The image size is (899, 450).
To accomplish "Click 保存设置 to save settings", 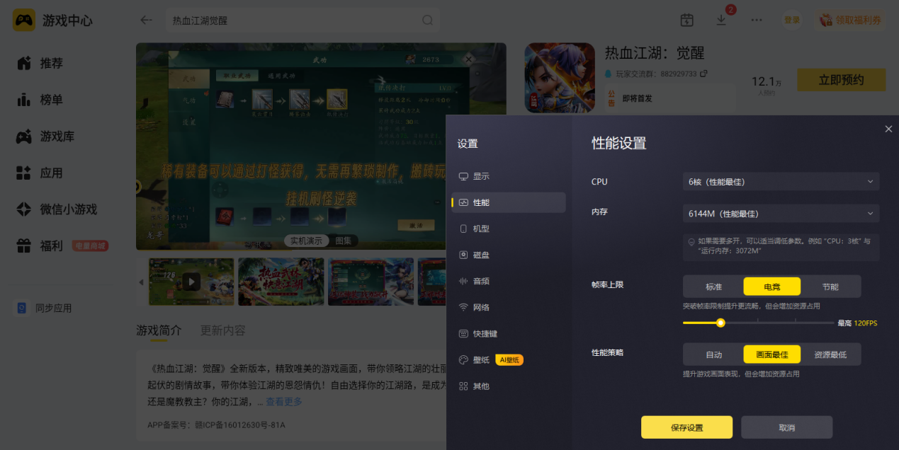I will 686,427.
